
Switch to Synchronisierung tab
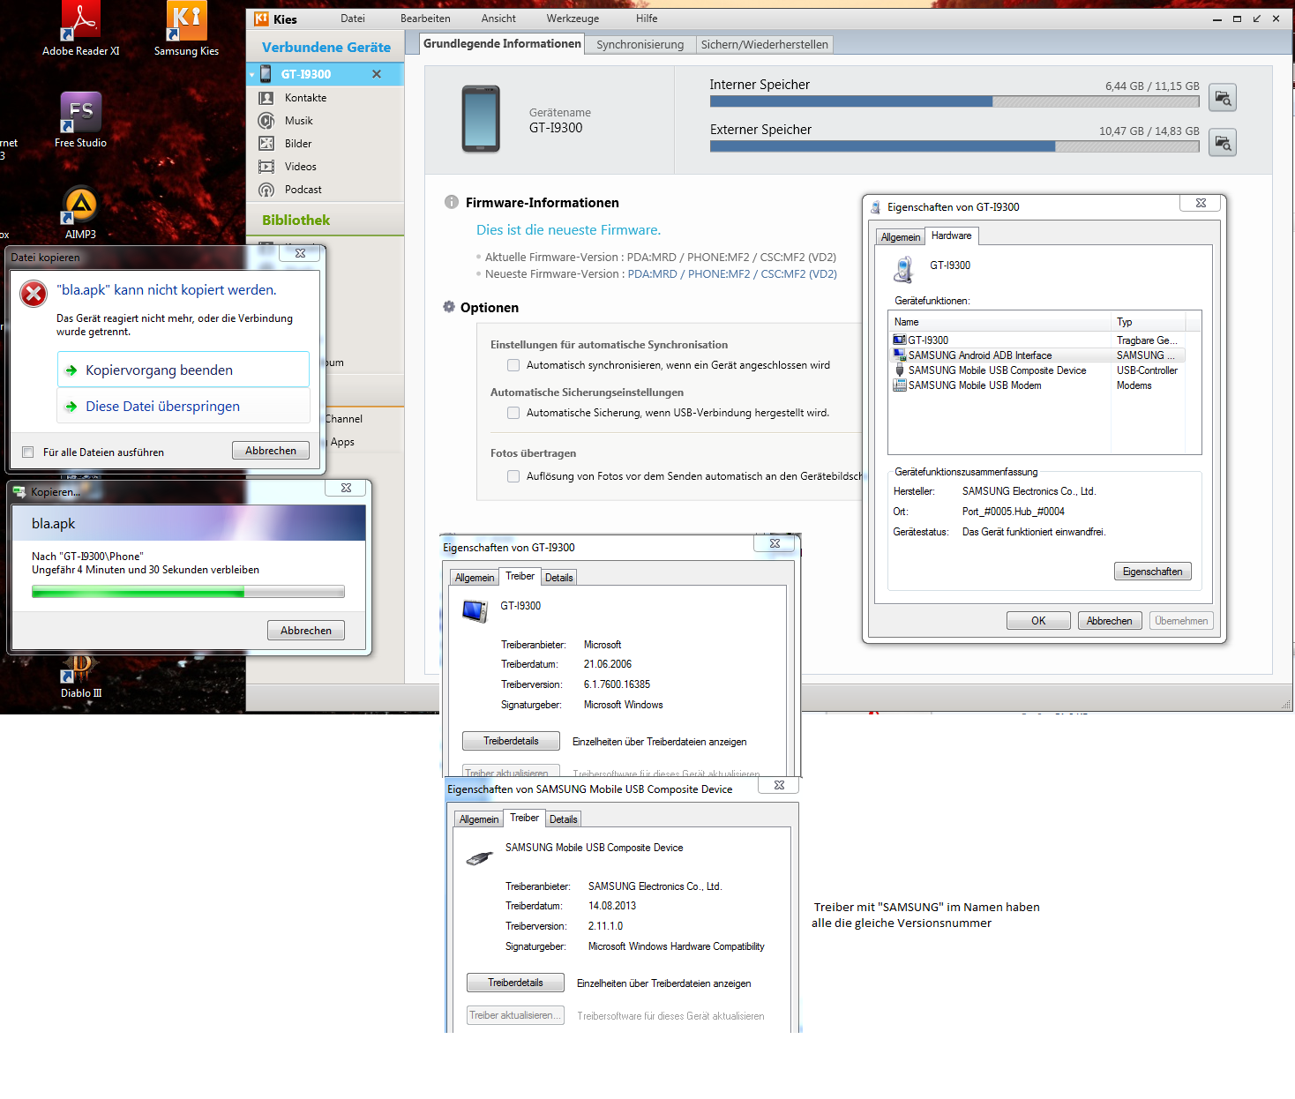tap(640, 45)
